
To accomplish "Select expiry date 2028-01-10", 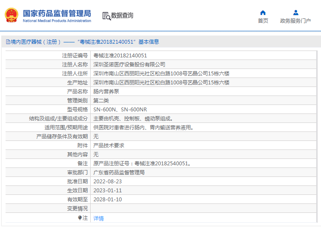I will pyautogui.click(x=107, y=200).
